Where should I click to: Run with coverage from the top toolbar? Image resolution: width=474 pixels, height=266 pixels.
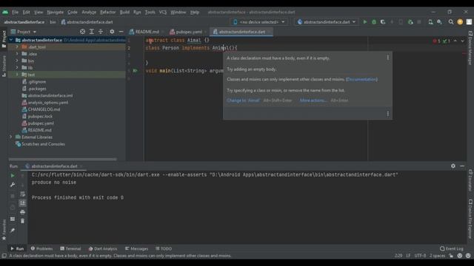pos(383,22)
